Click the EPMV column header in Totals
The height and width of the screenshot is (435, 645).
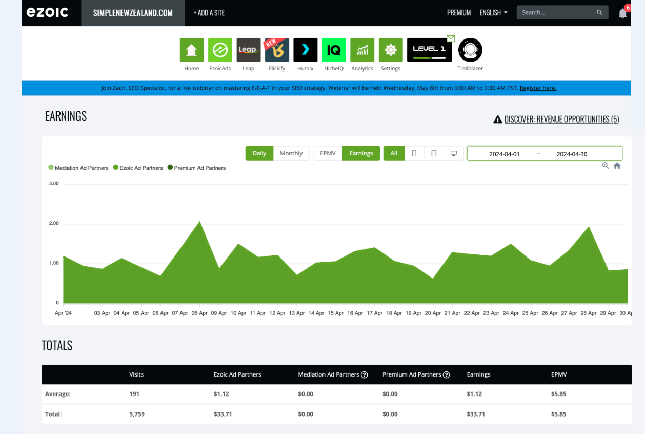(x=559, y=375)
